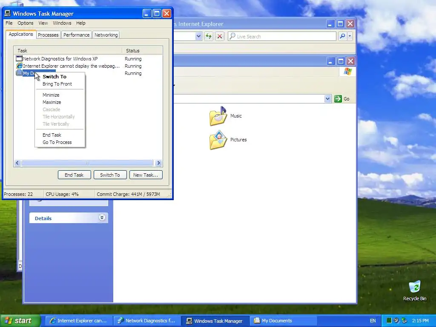Click the New Task... button
Viewport: 436px width, 327px height.
(146, 175)
